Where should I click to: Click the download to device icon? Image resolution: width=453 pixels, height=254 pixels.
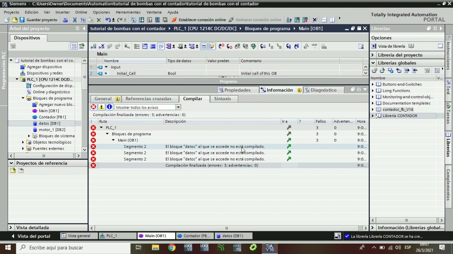pos(142,20)
